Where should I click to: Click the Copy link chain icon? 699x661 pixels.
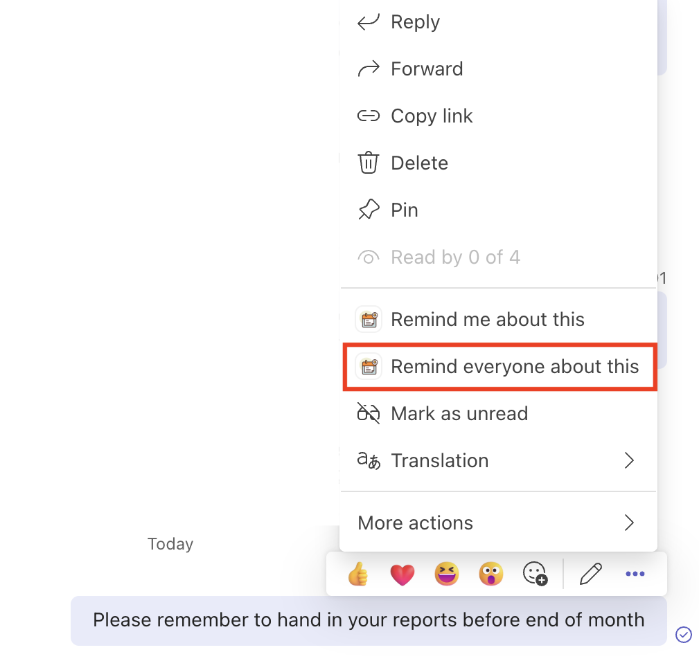[x=368, y=116]
